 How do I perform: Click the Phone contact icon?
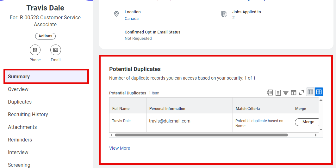pos(35,50)
